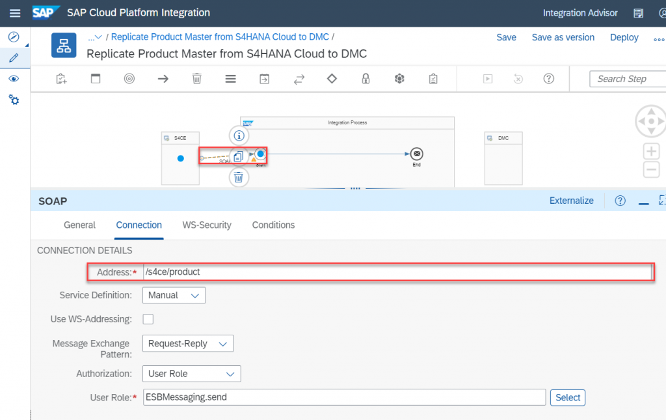Viewport: 666px width, 420px height.
Task: Click the integration flow package icon
Action: click(64, 45)
